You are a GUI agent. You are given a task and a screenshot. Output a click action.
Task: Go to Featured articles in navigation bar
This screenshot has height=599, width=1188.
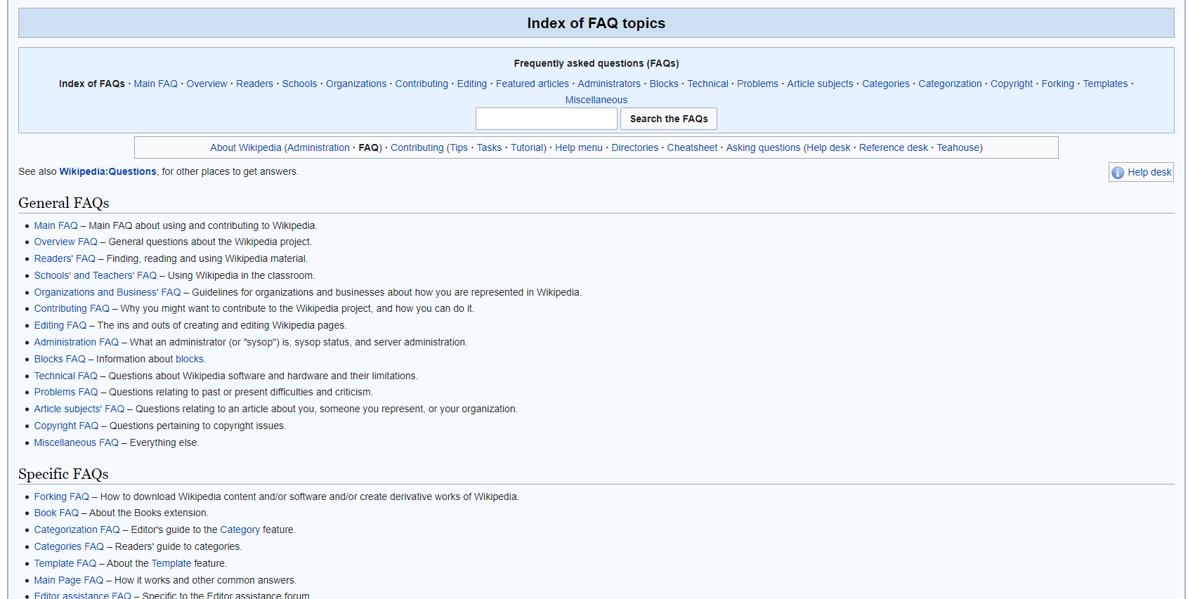pyautogui.click(x=533, y=84)
